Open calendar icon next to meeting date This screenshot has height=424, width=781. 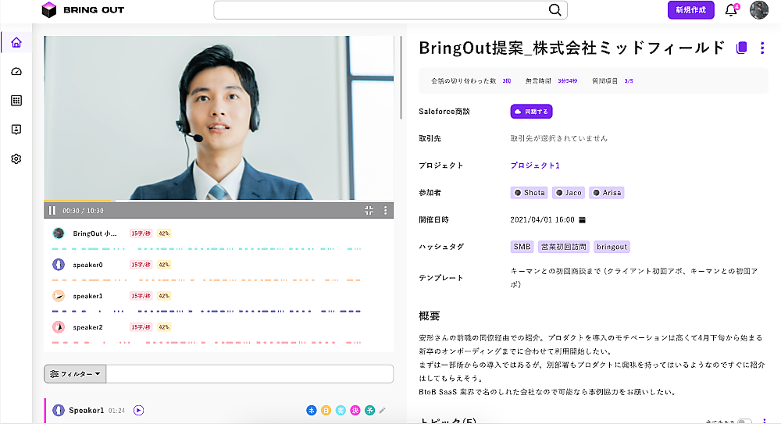pyautogui.click(x=583, y=220)
